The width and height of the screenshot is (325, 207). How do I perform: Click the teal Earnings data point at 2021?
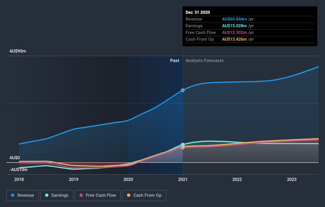point(182,144)
